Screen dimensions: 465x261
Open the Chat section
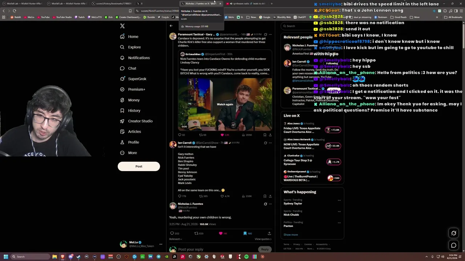128,68
